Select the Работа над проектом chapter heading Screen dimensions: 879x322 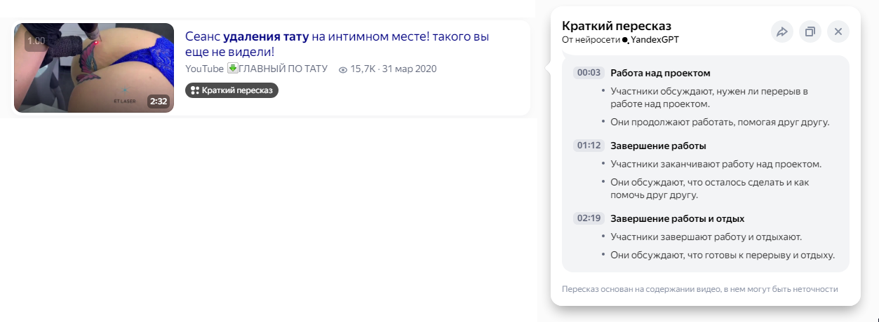(x=660, y=73)
